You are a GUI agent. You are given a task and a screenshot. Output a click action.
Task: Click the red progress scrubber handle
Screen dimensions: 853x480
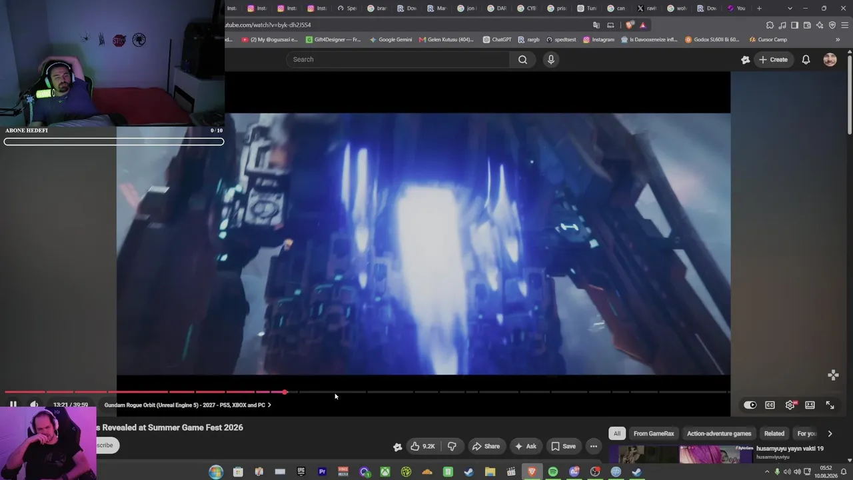285,392
